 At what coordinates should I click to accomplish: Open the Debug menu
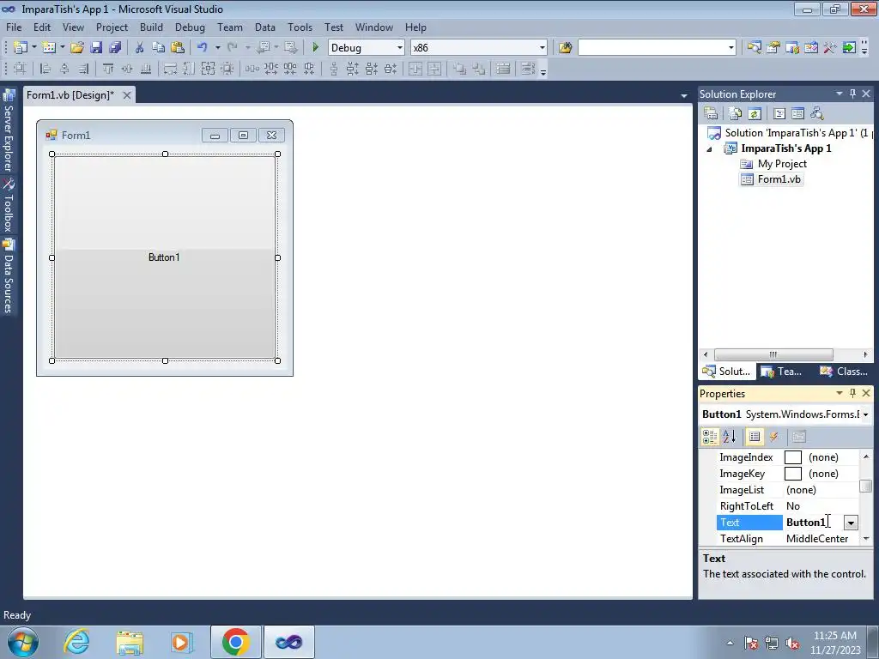click(190, 27)
